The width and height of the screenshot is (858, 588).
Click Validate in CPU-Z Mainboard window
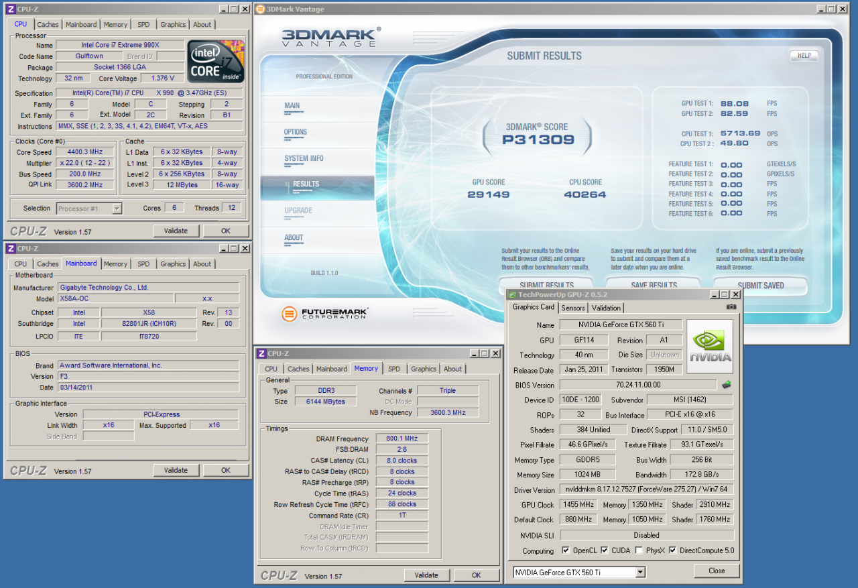tap(176, 470)
